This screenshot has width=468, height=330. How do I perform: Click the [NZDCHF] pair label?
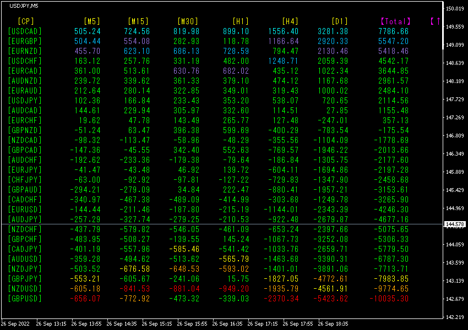pos(25,229)
